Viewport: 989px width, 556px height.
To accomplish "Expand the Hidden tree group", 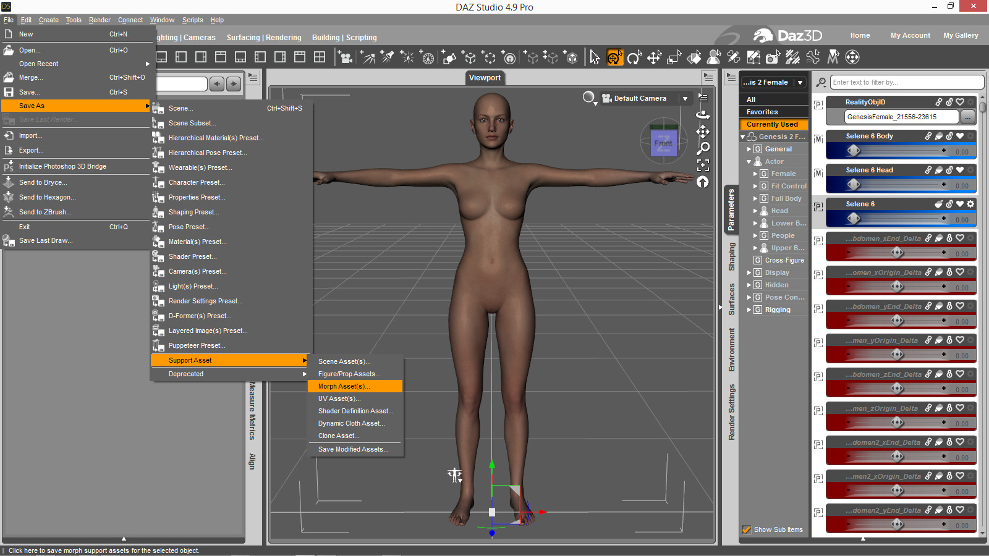I will [749, 285].
